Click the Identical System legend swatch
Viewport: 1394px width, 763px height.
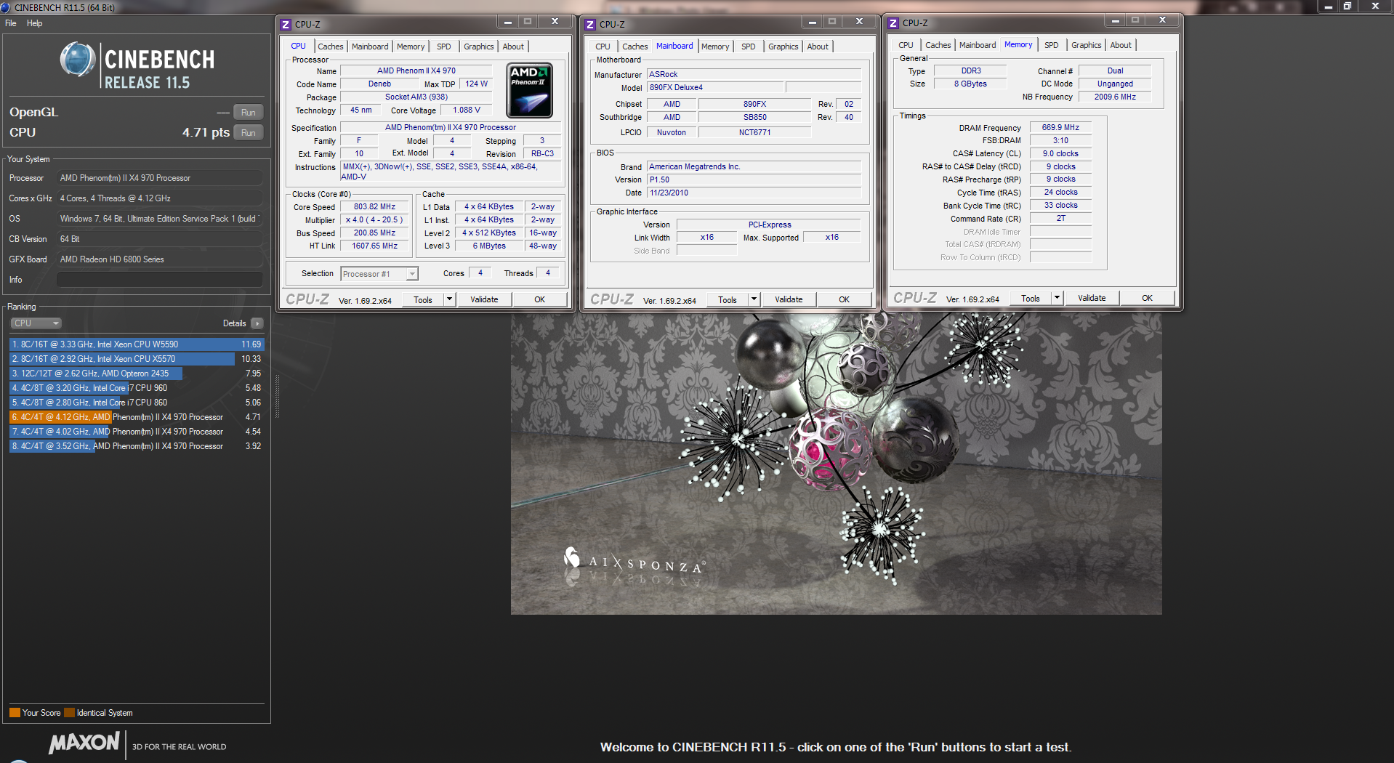pos(70,713)
